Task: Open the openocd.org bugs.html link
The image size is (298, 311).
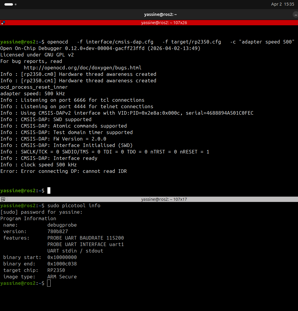Action: click(x=82, y=68)
